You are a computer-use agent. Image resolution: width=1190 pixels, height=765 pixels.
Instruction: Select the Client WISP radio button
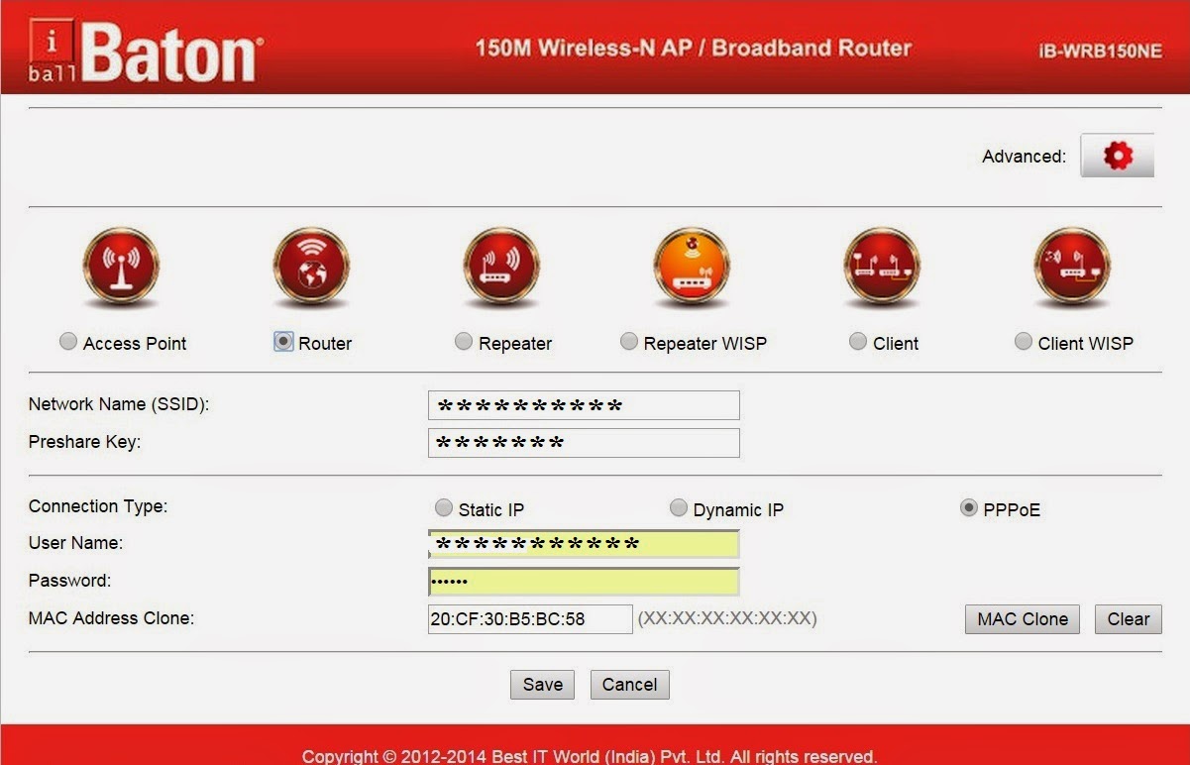pyautogui.click(x=1024, y=342)
